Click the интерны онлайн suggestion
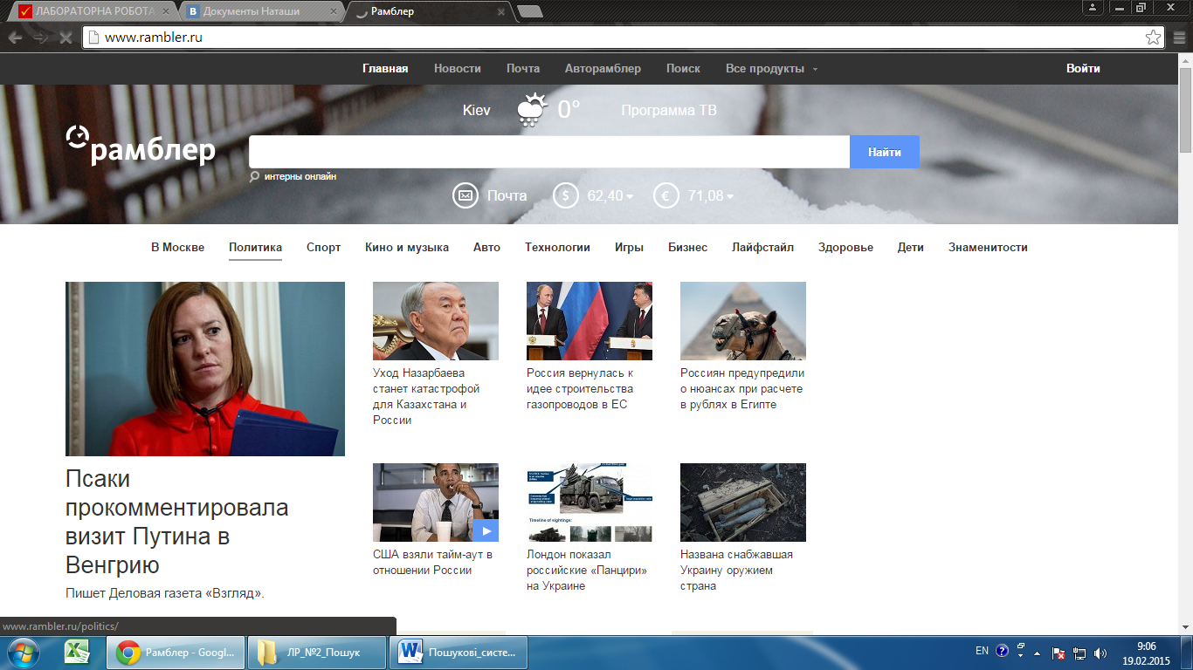 pos(300,176)
